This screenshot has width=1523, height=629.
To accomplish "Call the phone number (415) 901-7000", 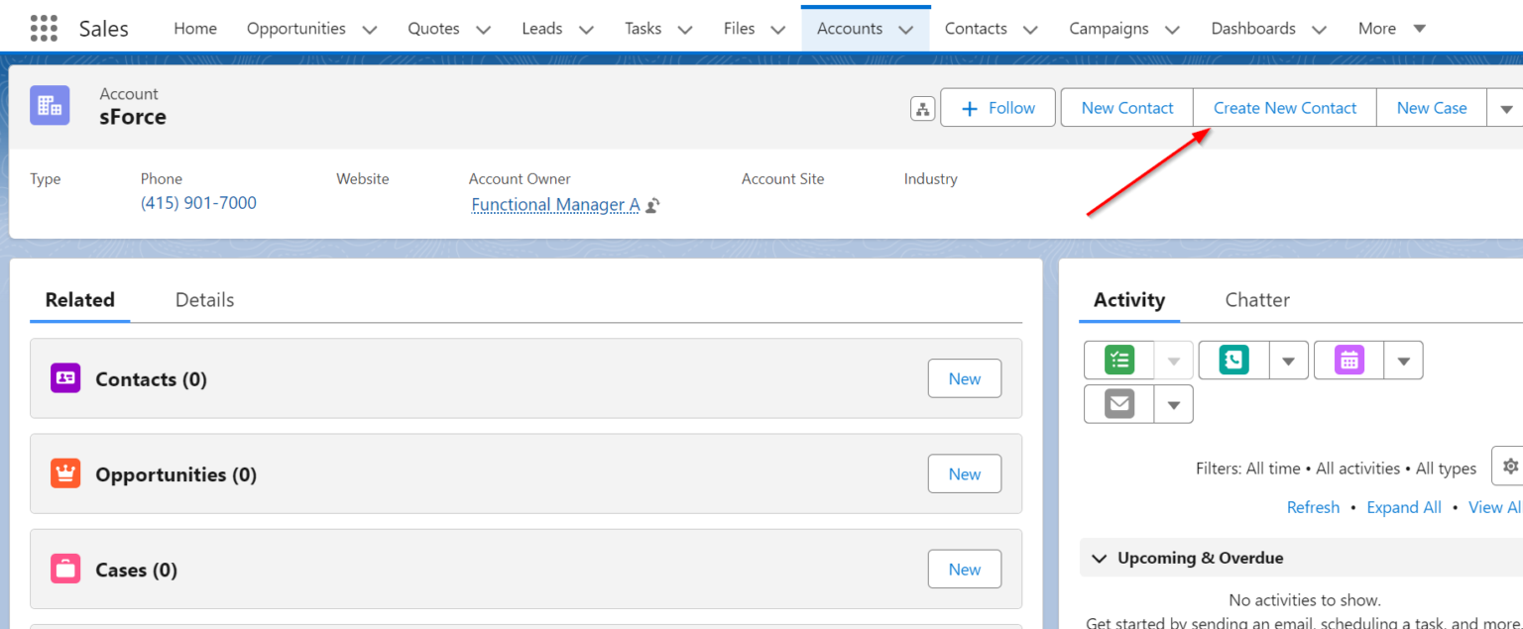I will pos(198,202).
